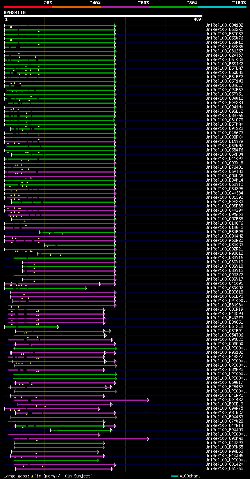This screenshot has height=479, width=250.
Task: Open hit UniRef100_C6T1W3
Action: click(x=224, y=81)
